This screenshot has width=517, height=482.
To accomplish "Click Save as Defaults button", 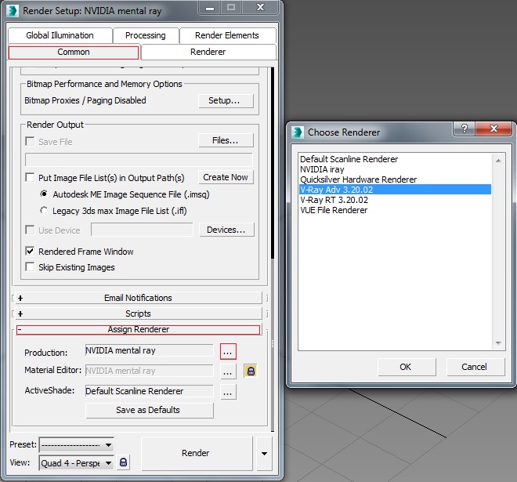I will click(150, 410).
